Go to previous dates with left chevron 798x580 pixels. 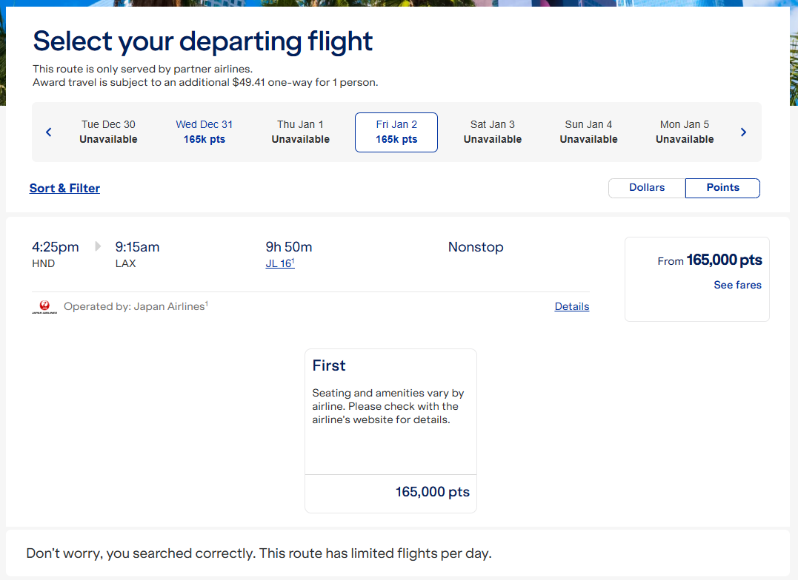click(49, 132)
